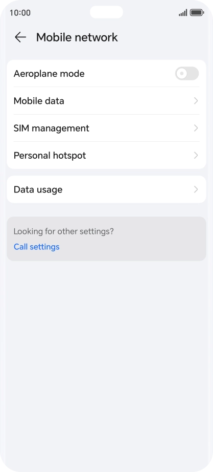Expand the Data usage chevron arrow
This screenshot has height=472, width=213.
tap(196, 189)
